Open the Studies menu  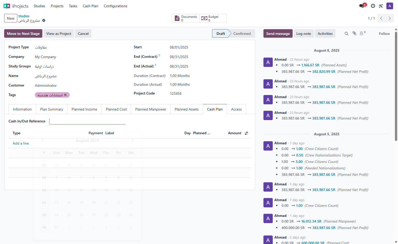[x=39, y=6]
